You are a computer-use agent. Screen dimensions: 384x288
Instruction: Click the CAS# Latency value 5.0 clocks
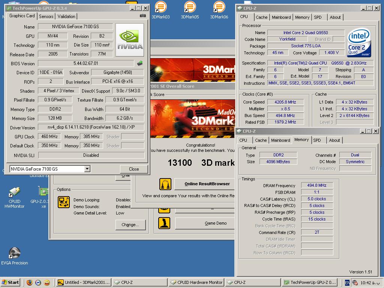[x=316, y=199]
